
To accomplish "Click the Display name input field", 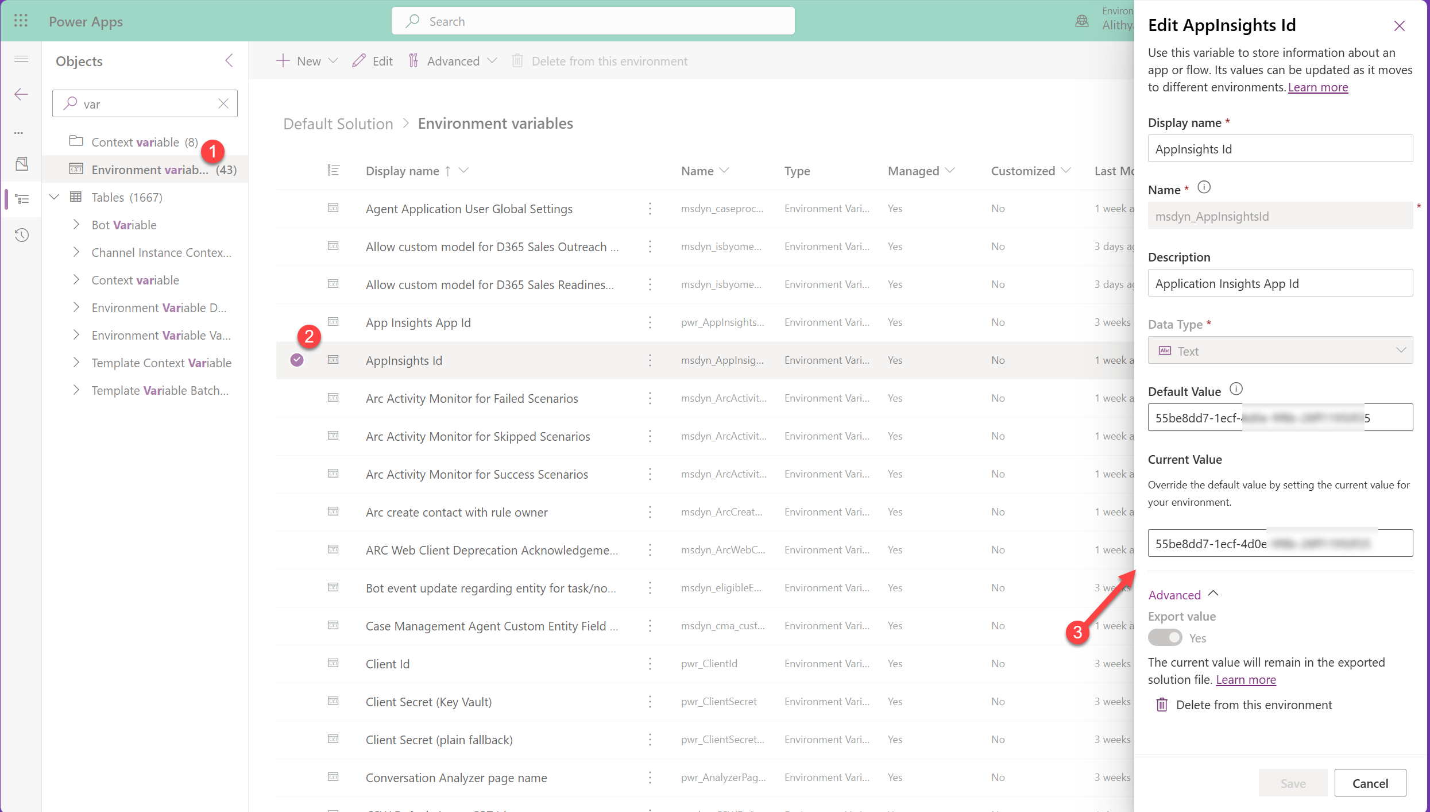I will click(1280, 149).
